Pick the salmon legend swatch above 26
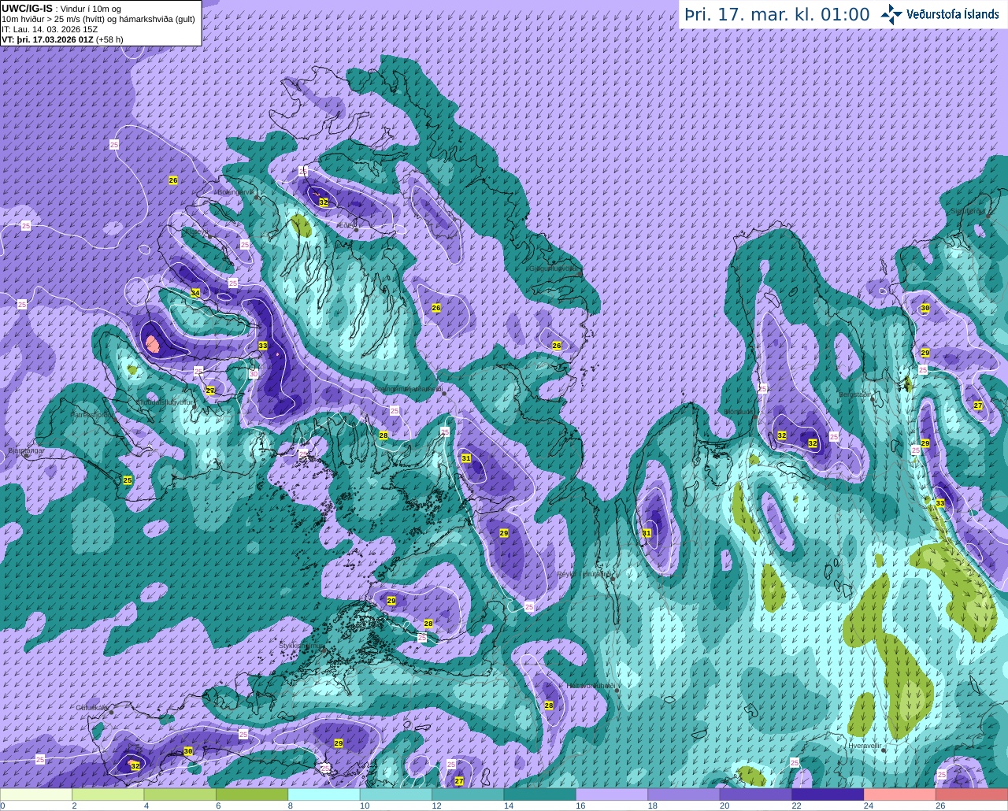 click(972, 794)
